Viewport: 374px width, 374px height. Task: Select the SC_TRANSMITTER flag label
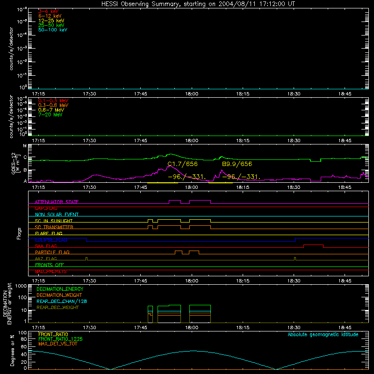(54, 227)
